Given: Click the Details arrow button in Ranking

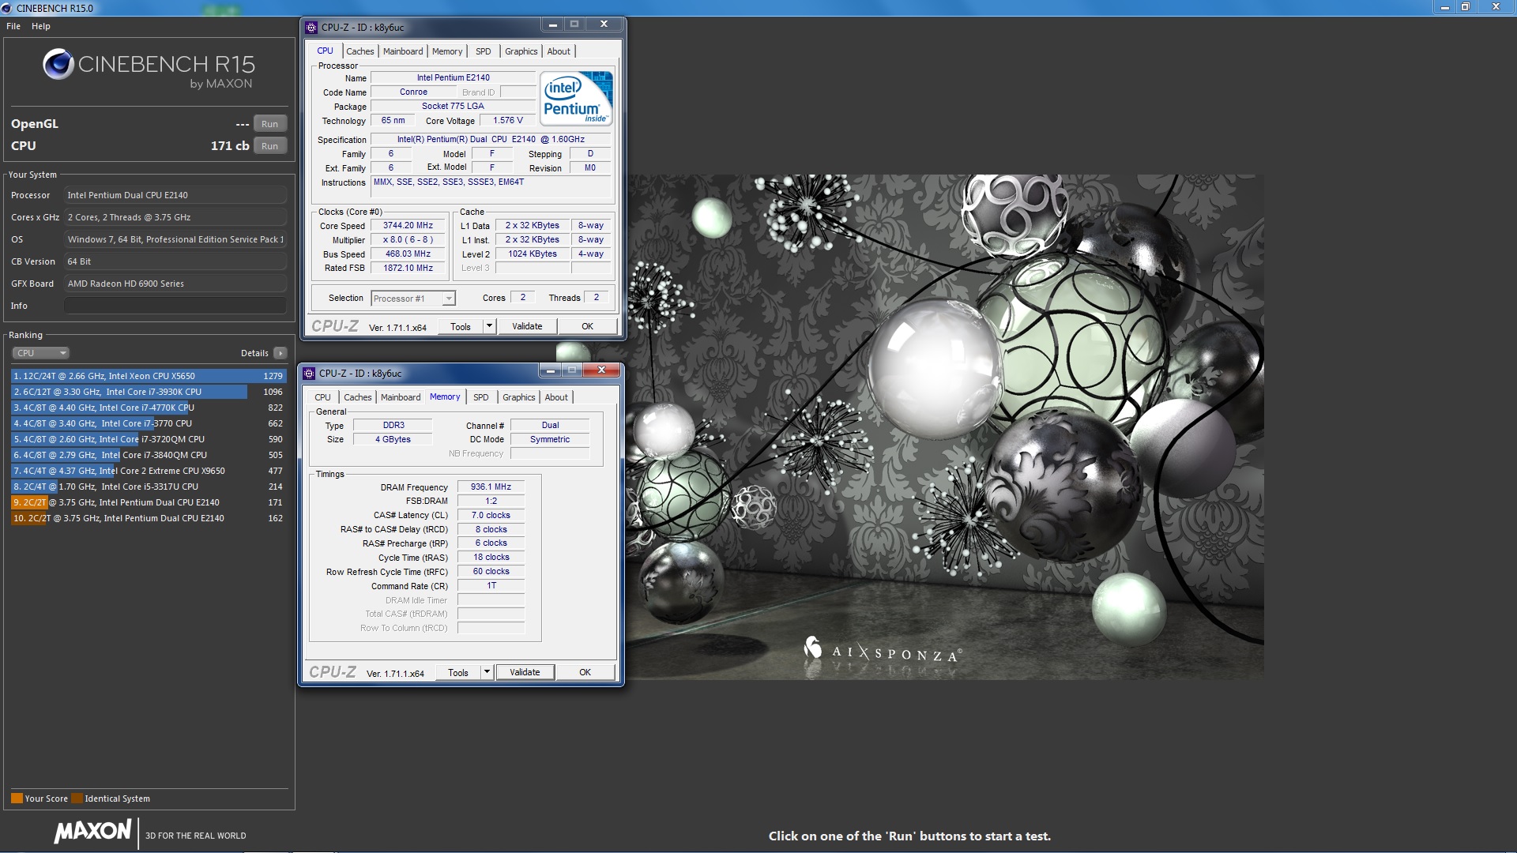Looking at the screenshot, I should tap(280, 353).
